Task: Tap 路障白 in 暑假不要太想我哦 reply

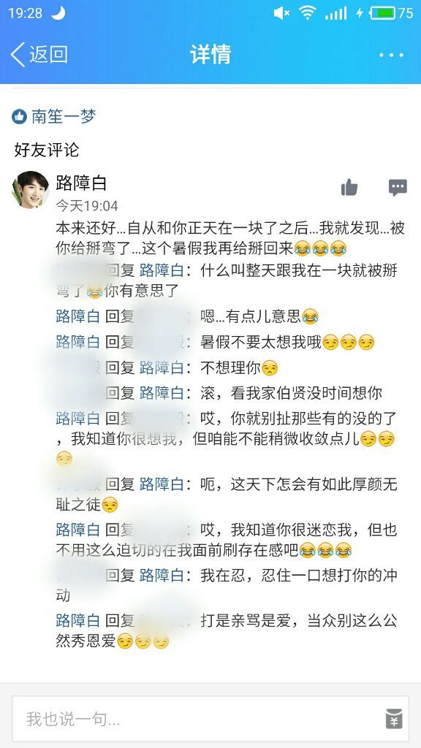Action: (77, 342)
